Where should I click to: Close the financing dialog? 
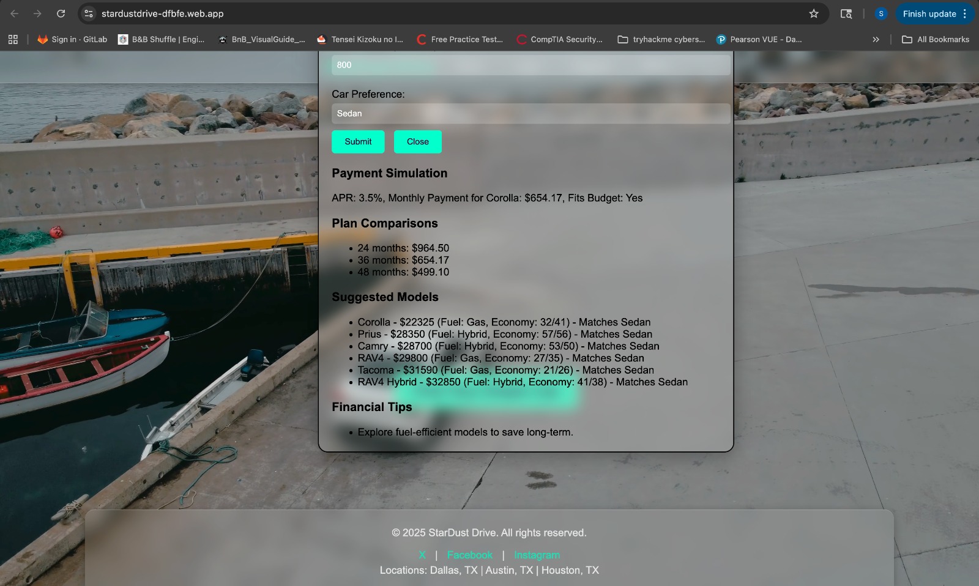pyautogui.click(x=418, y=142)
